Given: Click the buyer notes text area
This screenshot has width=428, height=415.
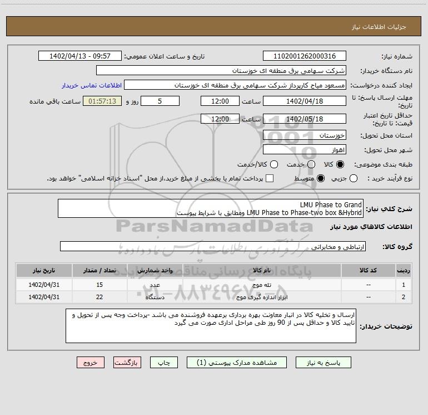Looking at the screenshot, I should (x=211, y=326).
